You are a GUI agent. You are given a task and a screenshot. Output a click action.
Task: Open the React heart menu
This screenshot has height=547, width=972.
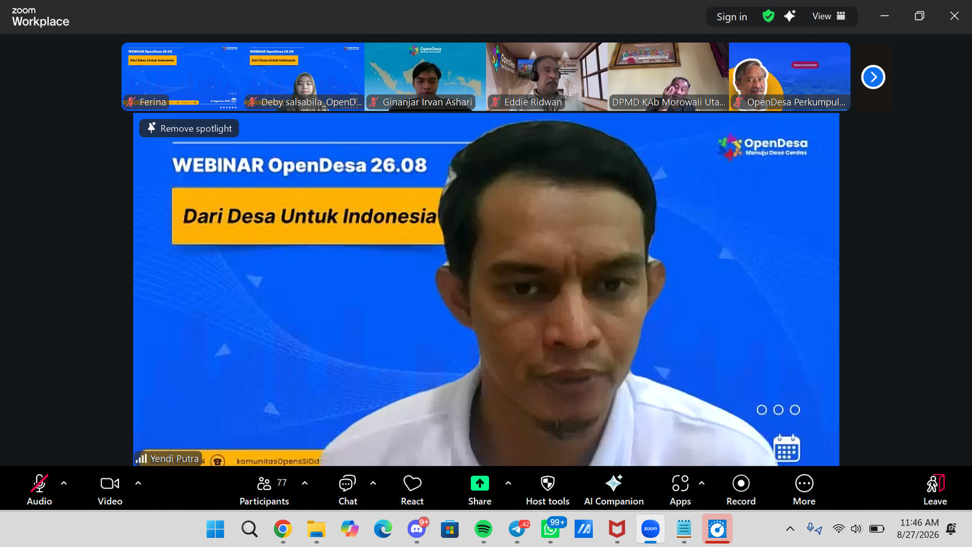(x=412, y=489)
